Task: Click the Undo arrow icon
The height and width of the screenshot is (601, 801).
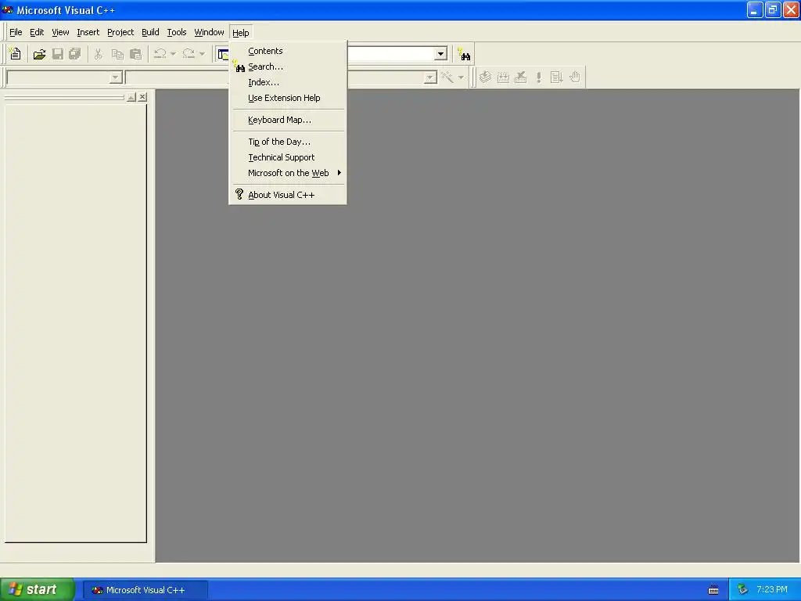Action: (160, 54)
